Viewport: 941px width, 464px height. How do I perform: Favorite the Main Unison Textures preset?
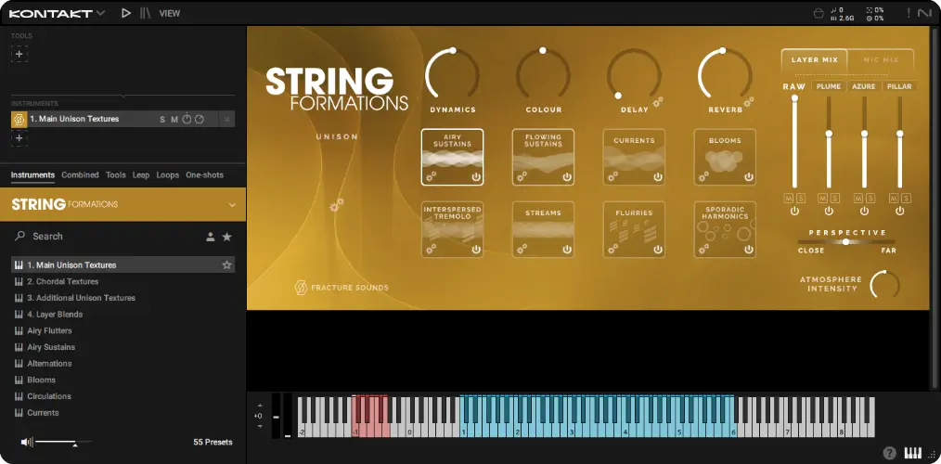tap(226, 264)
